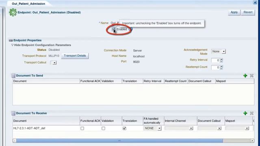Screen dimensions: 260x146
Task: Click the Retry Interval spinner arrows
Action: 221,60
